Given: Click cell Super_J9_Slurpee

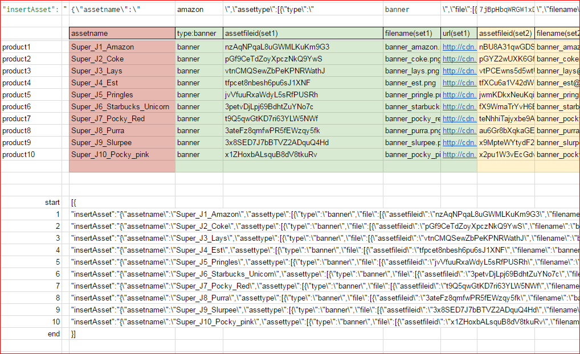Looking at the screenshot, I should (x=122, y=142).
